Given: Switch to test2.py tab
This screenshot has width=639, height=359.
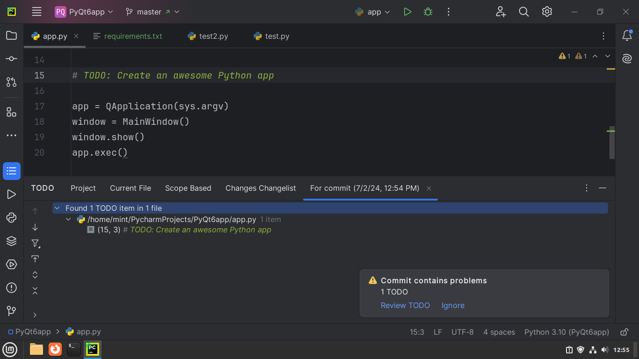Looking at the screenshot, I should [208, 36].
